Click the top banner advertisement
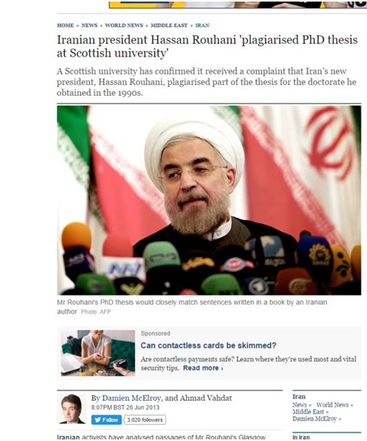This screenshot has height=441, width=367. (238, 4)
